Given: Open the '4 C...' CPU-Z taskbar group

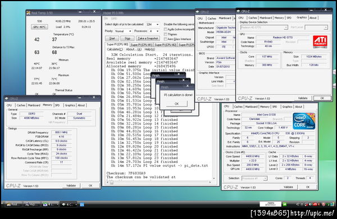Looking at the screenshot, I should [69, 204].
